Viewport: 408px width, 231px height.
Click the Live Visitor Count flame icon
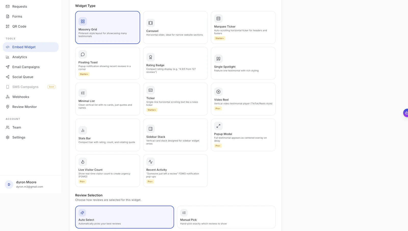83,162
